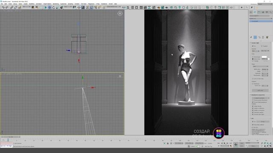Click the large Set Keys plus icon
The height and width of the screenshot is (153, 273).
click(x=236, y=144)
